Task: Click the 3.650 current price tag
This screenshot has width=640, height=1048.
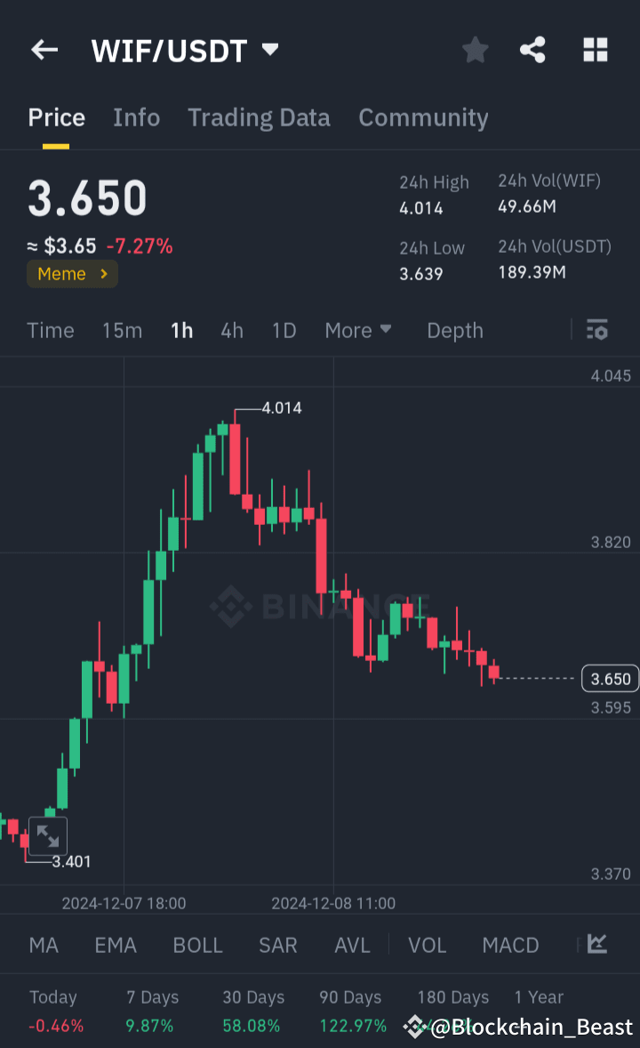Action: [x=609, y=678]
